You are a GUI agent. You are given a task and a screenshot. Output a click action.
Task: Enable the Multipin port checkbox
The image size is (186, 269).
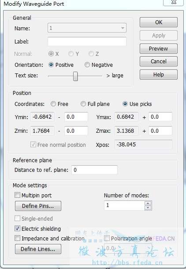pos(17,195)
